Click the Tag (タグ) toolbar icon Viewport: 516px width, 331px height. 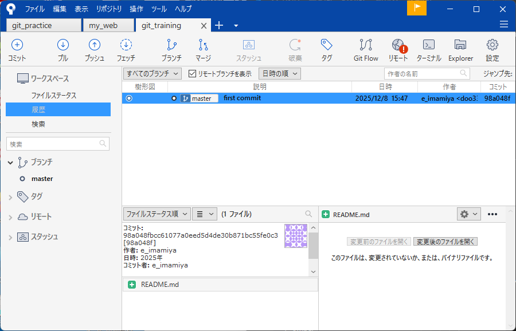(x=326, y=50)
